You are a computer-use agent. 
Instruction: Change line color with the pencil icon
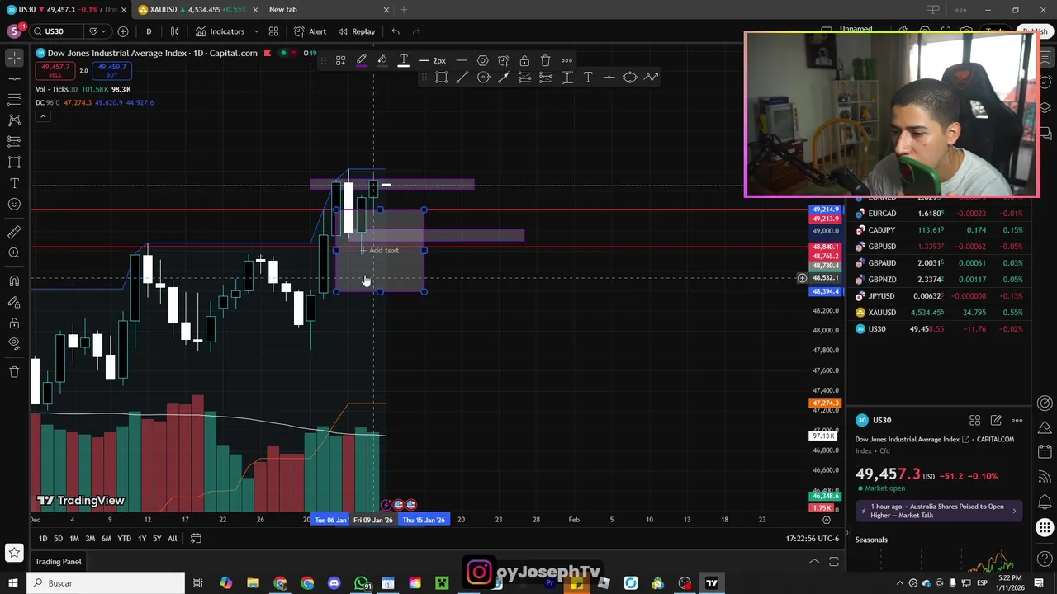[x=362, y=60]
